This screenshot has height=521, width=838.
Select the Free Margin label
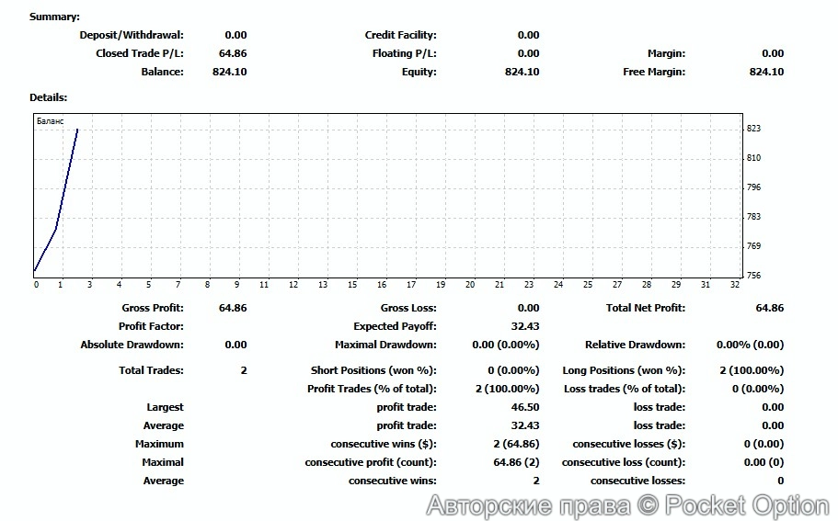[x=653, y=72]
